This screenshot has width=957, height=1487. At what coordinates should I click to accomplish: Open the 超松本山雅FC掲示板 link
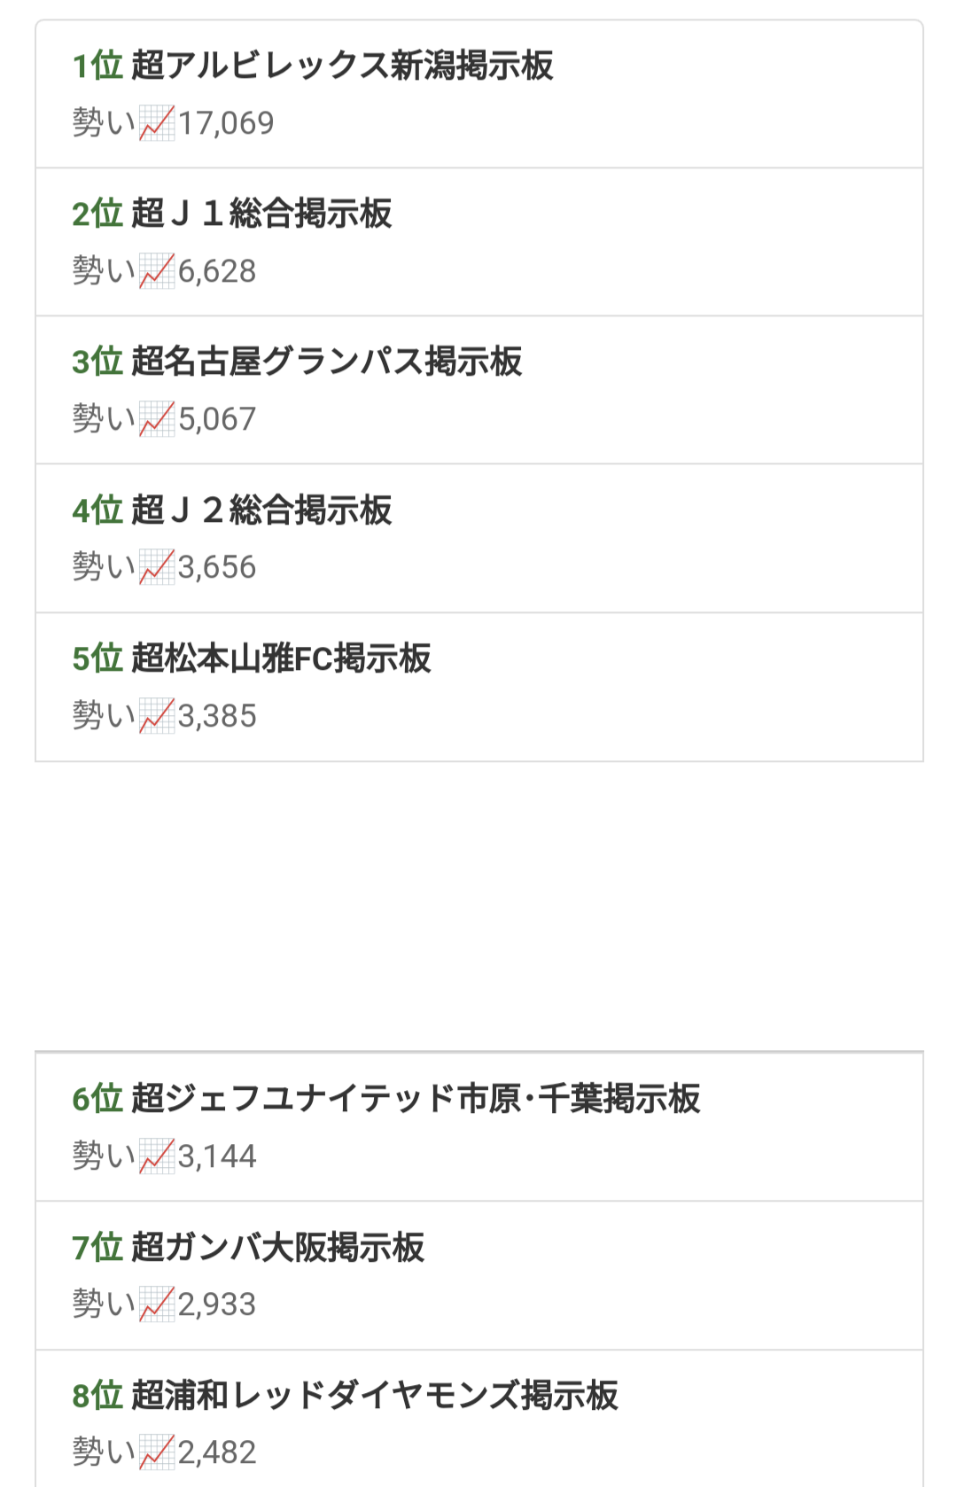coord(281,658)
